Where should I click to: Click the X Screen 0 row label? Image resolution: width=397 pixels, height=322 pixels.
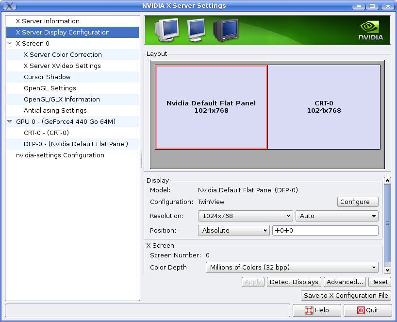pos(33,43)
